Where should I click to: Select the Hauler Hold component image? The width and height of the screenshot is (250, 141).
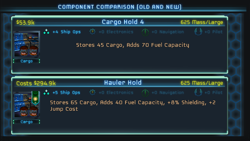pos(26,105)
